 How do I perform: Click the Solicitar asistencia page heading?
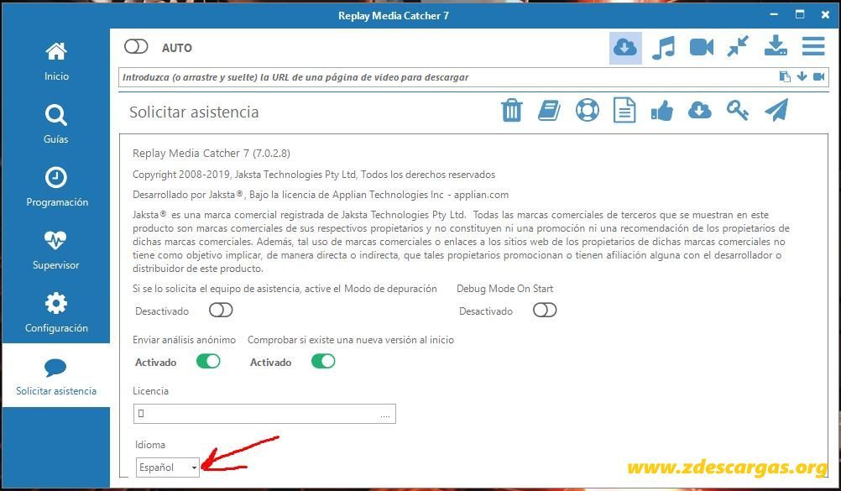tap(194, 112)
